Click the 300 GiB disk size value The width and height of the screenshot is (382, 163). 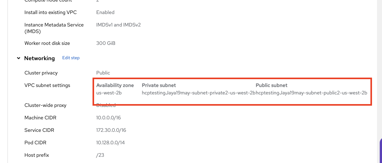[x=106, y=43]
